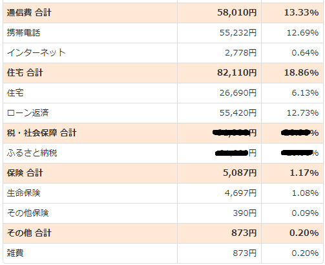The width and height of the screenshot is (325, 265).
Task: Click the 通信費 合計 row label
Action: click(29, 13)
